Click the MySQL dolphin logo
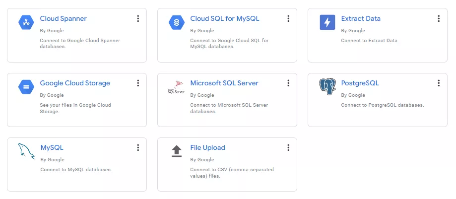Screen dimensions: 456x199 tap(26, 151)
